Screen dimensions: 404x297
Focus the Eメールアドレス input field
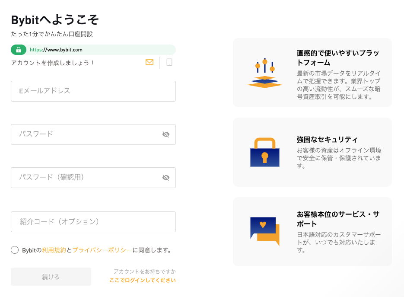tap(93, 91)
